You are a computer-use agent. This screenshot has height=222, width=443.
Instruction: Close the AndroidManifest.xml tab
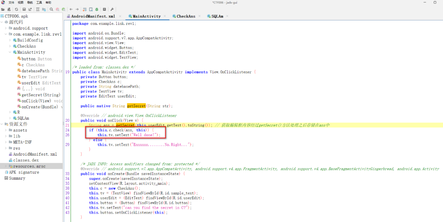pyautogui.click(x=121, y=16)
